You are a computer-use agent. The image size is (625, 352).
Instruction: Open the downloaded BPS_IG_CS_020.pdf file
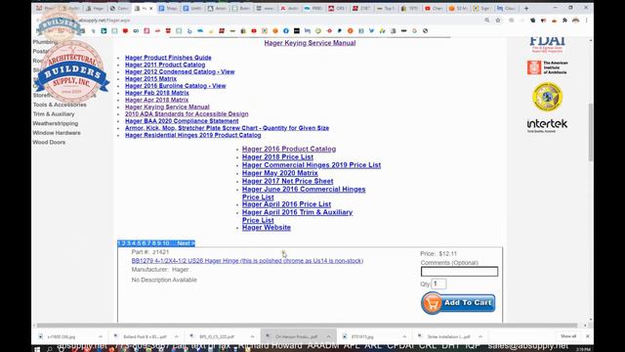point(217,336)
